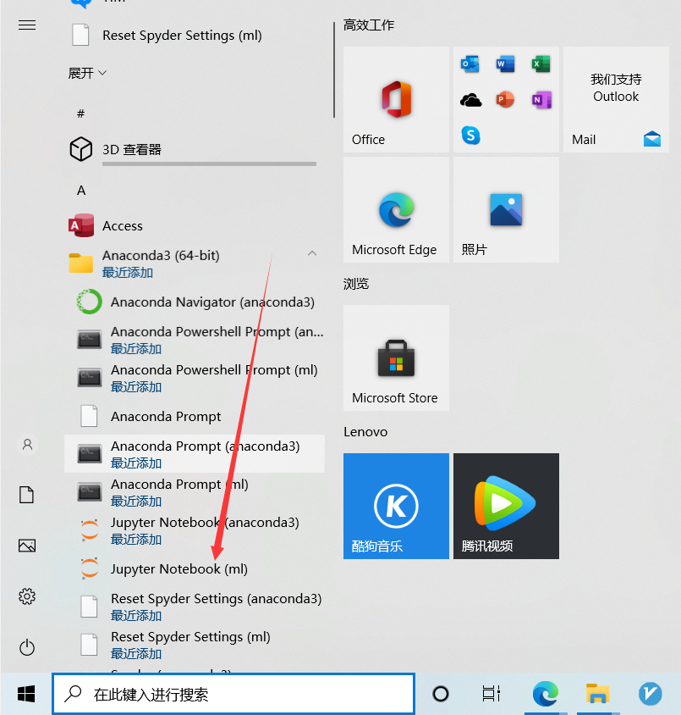
Task: Open the Power options button
Action: click(27, 647)
